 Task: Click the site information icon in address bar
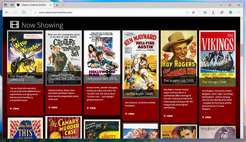[35, 12]
